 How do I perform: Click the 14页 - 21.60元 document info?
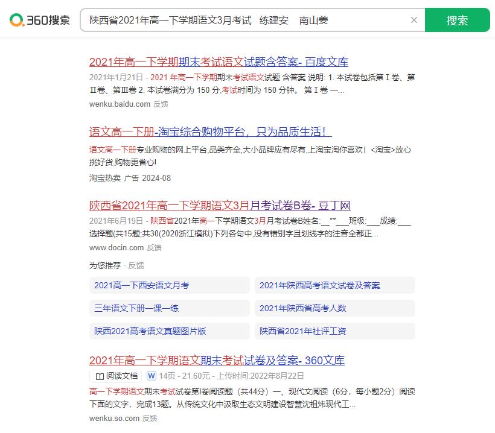coord(184,376)
